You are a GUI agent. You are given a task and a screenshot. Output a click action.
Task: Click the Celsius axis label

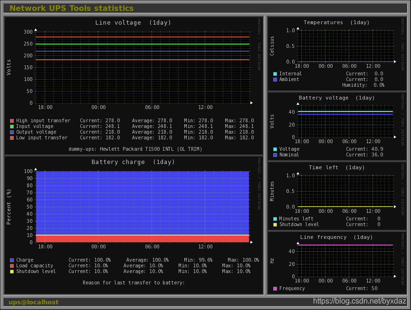point(272,46)
